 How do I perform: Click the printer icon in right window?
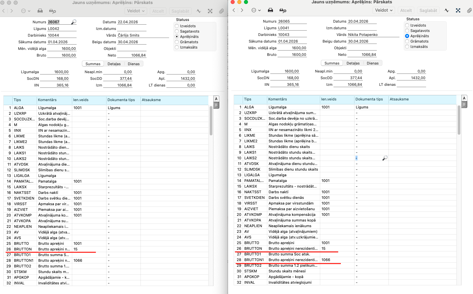pyautogui.click(x=270, y=10)
